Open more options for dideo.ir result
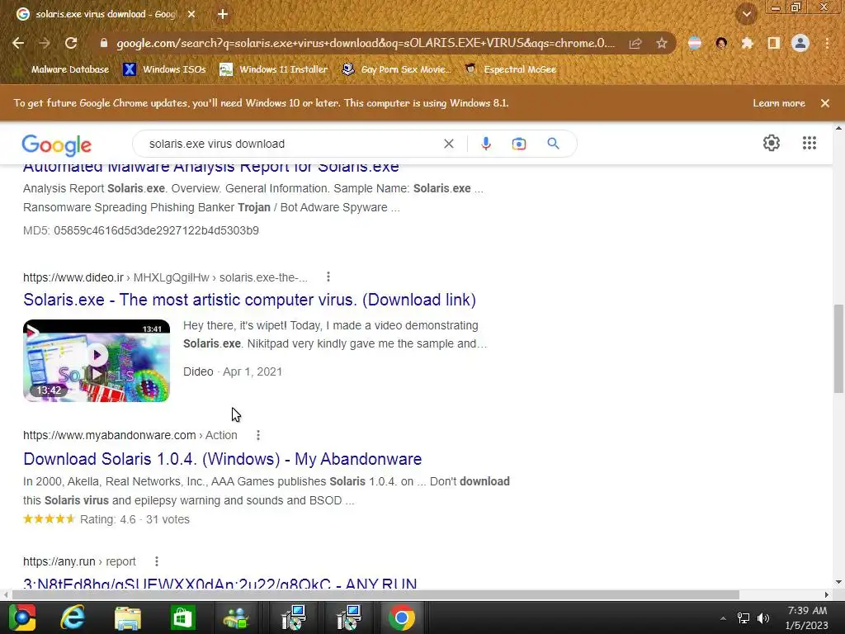This screenshot has width=845, height=634. coord(328,277)
